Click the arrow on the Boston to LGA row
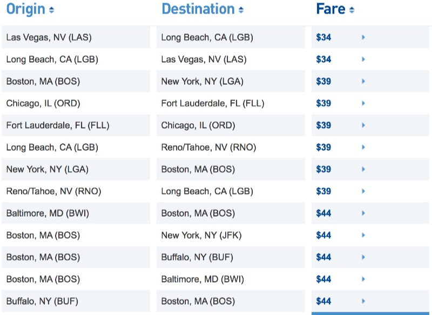The image size is (432, 315). 363,81
